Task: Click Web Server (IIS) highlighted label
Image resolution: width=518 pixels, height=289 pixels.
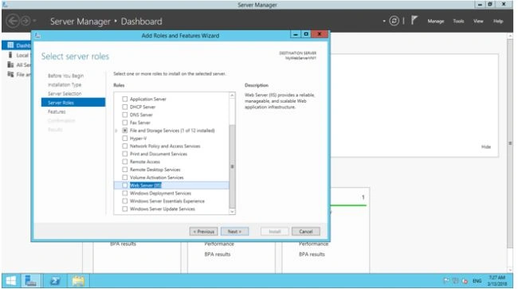Action: (x=146, y=186)
